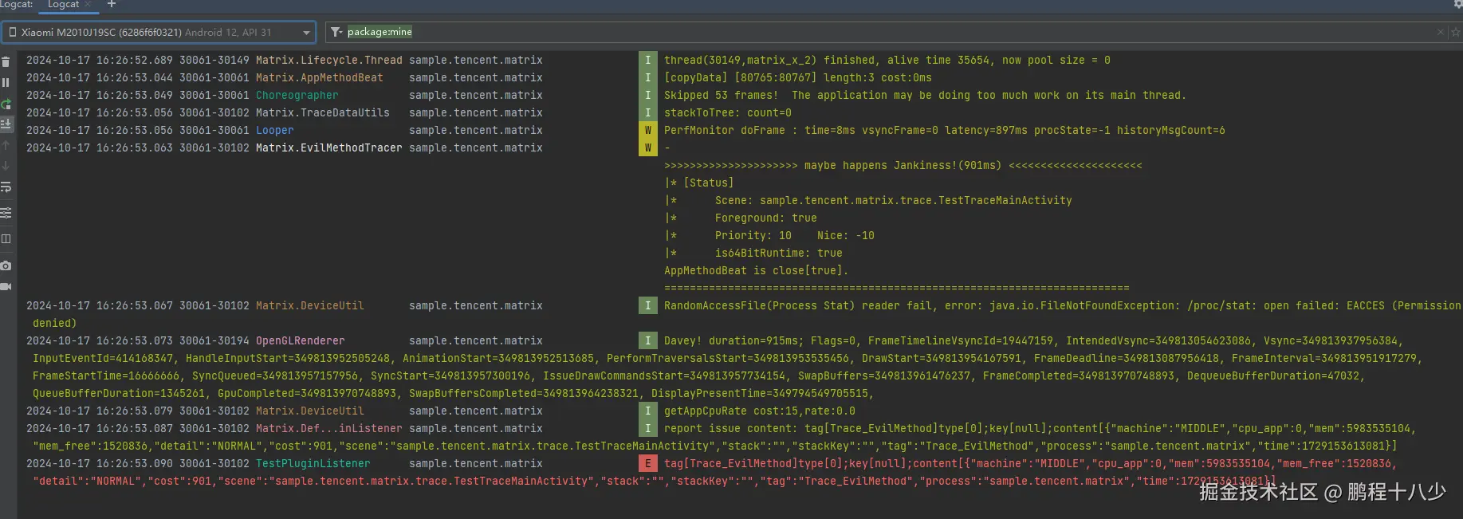
Task: Restart Logcat with the green arrow
Action: coord(6,104)
